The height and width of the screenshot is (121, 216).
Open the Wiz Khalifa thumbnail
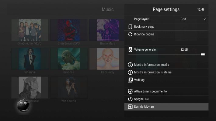tap(68, 87)
